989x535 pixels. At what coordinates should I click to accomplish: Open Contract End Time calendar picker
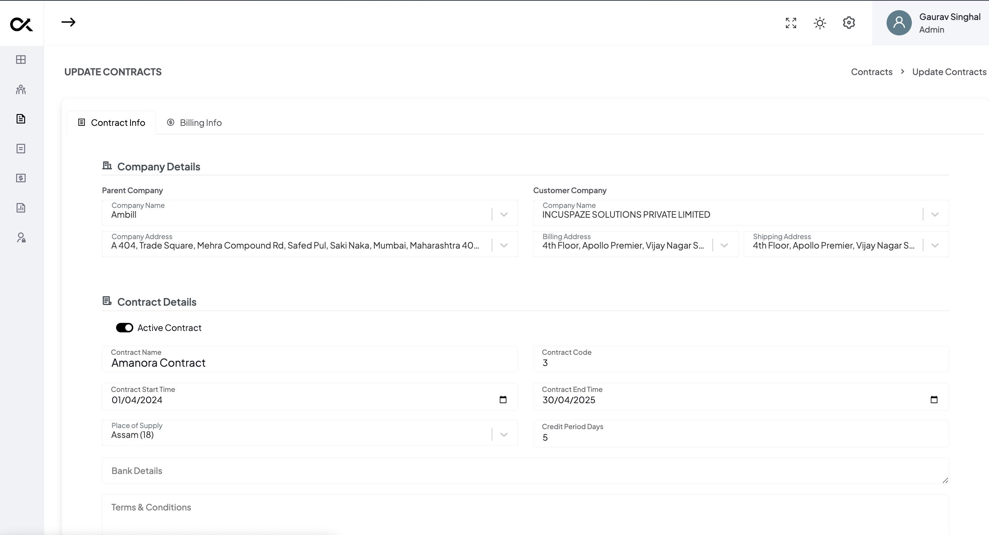[934, 400]
